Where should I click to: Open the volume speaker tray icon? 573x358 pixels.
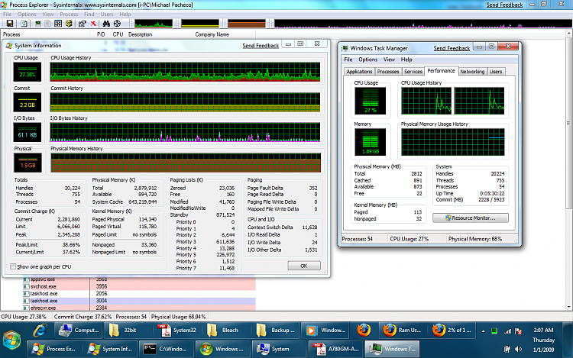pos(518,350)
